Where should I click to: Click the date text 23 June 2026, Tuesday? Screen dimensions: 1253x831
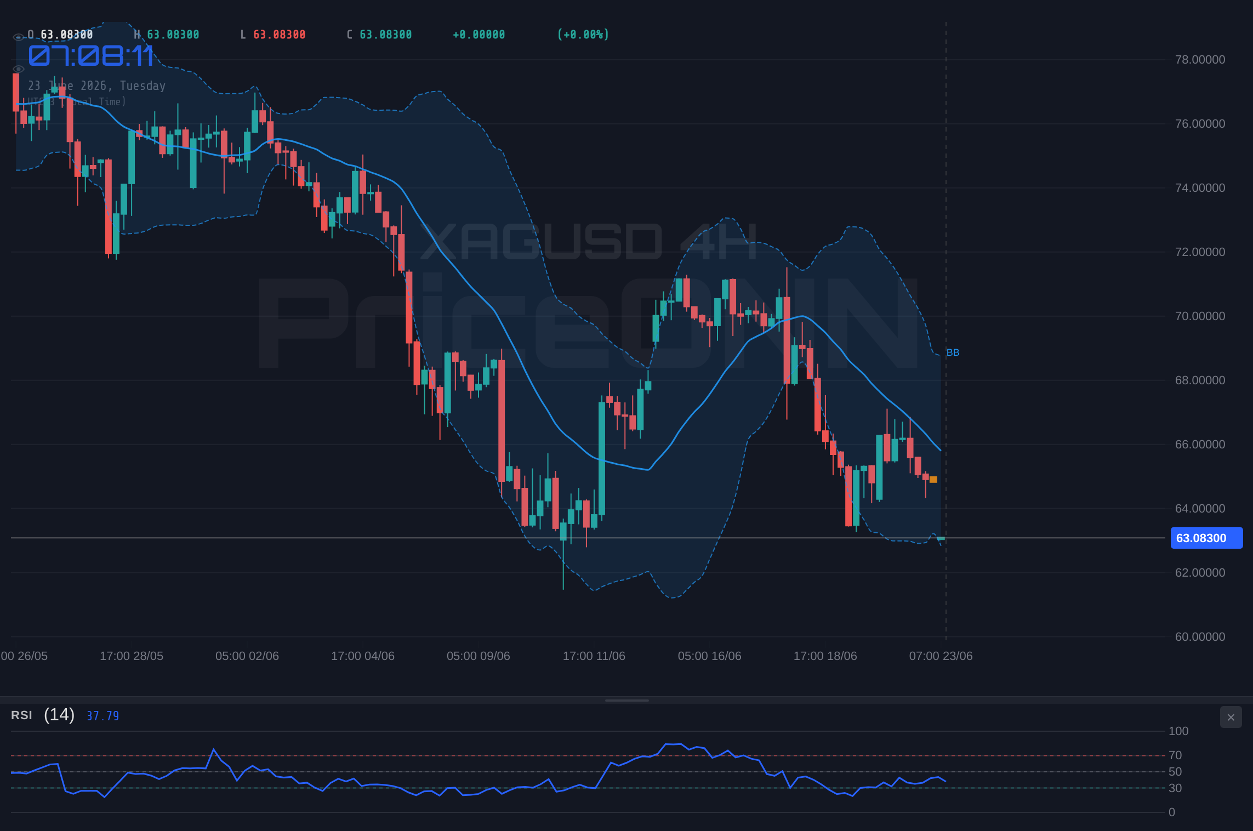point(97,86)
